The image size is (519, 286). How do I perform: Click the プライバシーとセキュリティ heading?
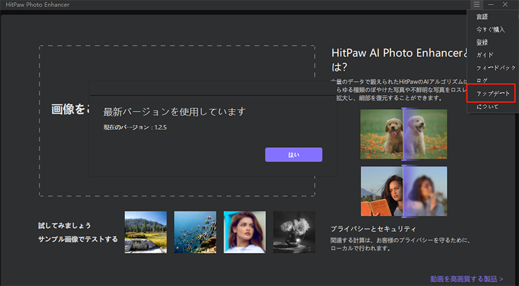pos(374,229)
